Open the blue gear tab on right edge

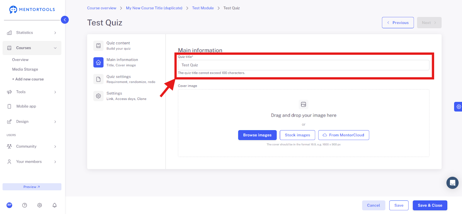pos(458,107)
